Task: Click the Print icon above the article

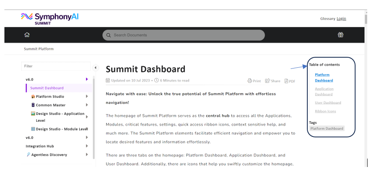Action: tap(249, 81)
